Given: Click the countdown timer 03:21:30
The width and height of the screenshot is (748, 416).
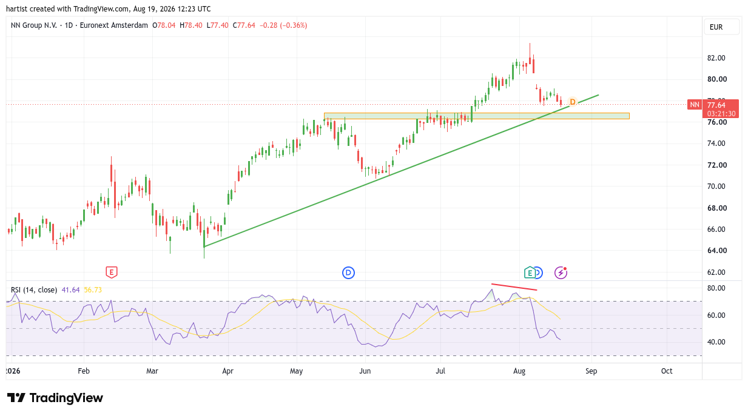Looking at the screenshot, I should 721,113.
